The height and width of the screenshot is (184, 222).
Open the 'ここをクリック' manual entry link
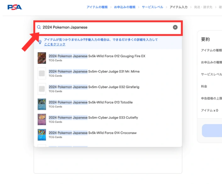pos(55,44)
